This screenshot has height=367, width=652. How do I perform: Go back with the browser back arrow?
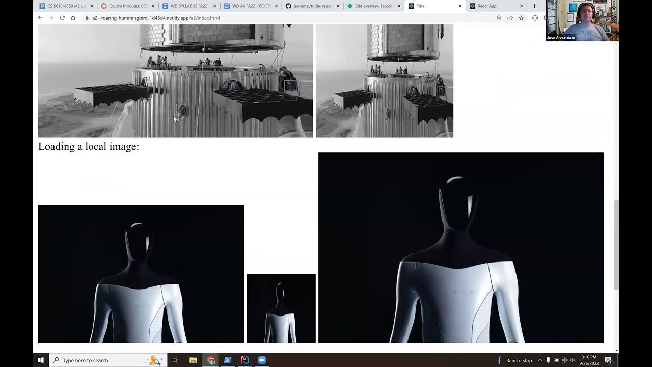[40, 18]
